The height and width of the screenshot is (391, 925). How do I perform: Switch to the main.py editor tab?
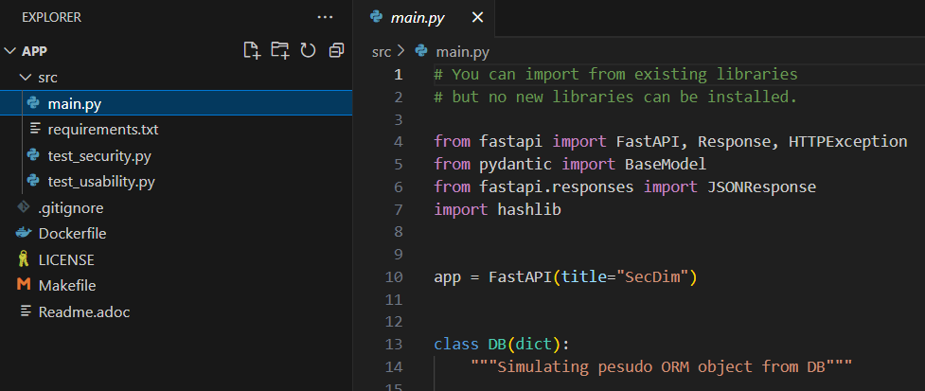coord(423,18)
